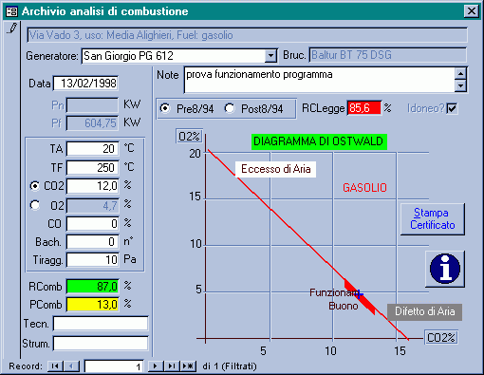
Task: Select the Post8/94 radio option
Action: click(230, 108)
